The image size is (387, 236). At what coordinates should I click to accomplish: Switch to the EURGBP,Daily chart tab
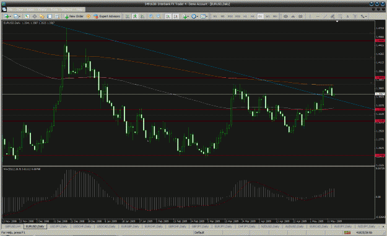129,226
